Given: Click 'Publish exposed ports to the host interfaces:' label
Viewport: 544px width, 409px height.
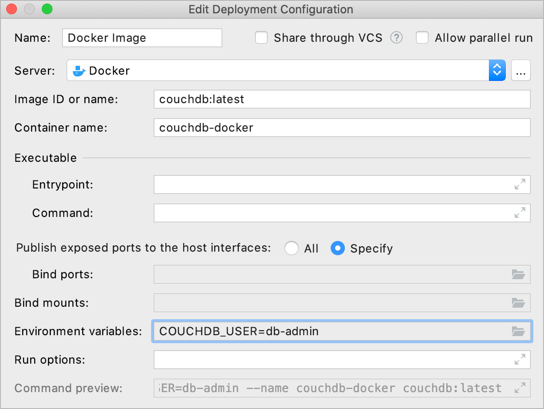Looking at the screenshot, I should click(144, 248).
